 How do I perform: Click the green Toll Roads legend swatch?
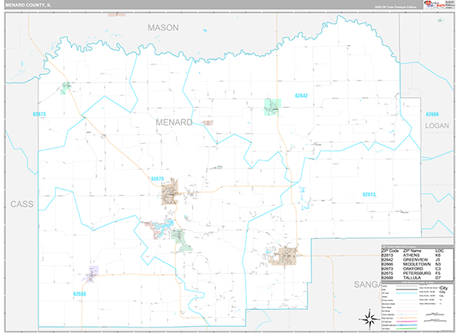[x=407, y=328]
